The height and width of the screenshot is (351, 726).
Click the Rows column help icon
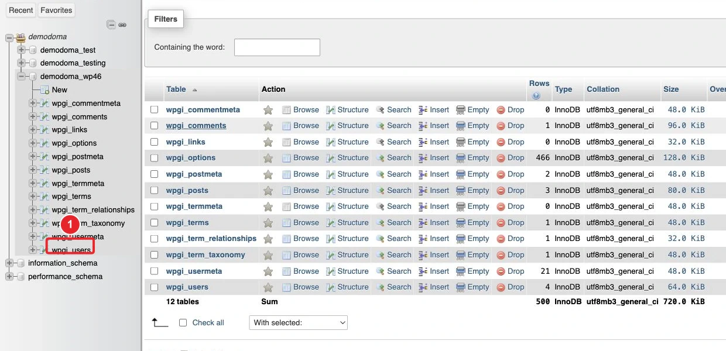(535, 96)
